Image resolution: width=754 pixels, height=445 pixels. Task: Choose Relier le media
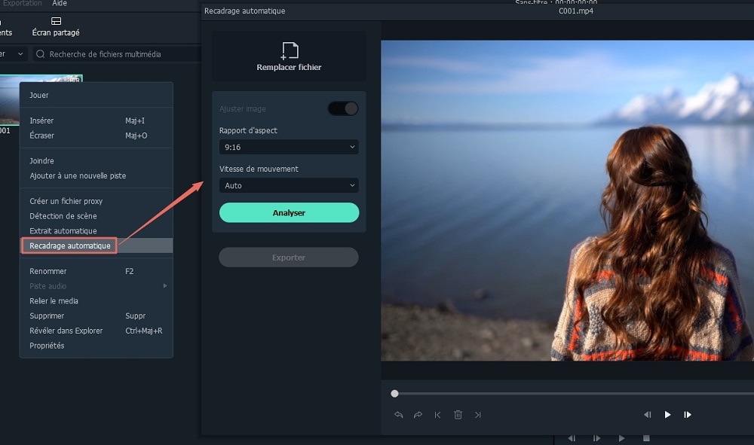[x=97, y=301]
